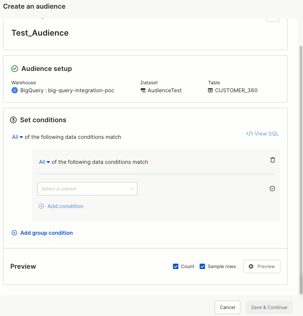Uncheck the Sample rows checkbox

coord(202,266)
